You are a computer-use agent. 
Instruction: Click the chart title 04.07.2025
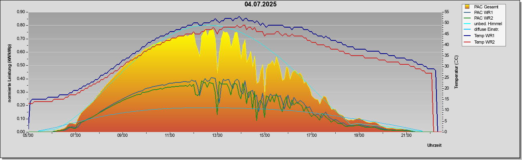[261, 5]
